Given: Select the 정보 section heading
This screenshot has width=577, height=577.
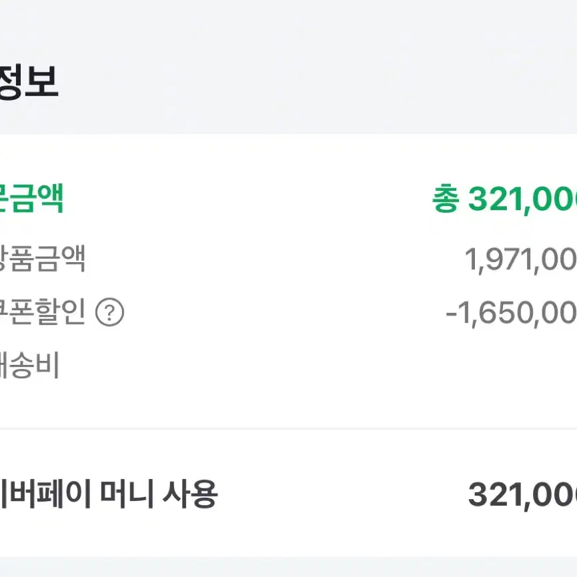Looking at the screenshot, I should 29,81.
